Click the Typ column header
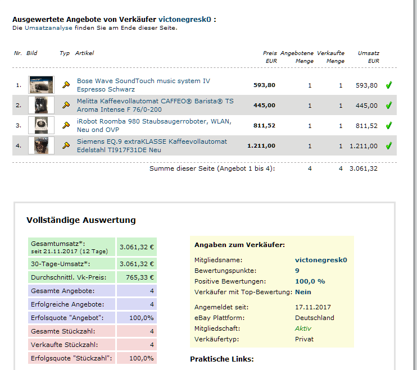This screenshot has height=370, width=417. tap(65, 53)
